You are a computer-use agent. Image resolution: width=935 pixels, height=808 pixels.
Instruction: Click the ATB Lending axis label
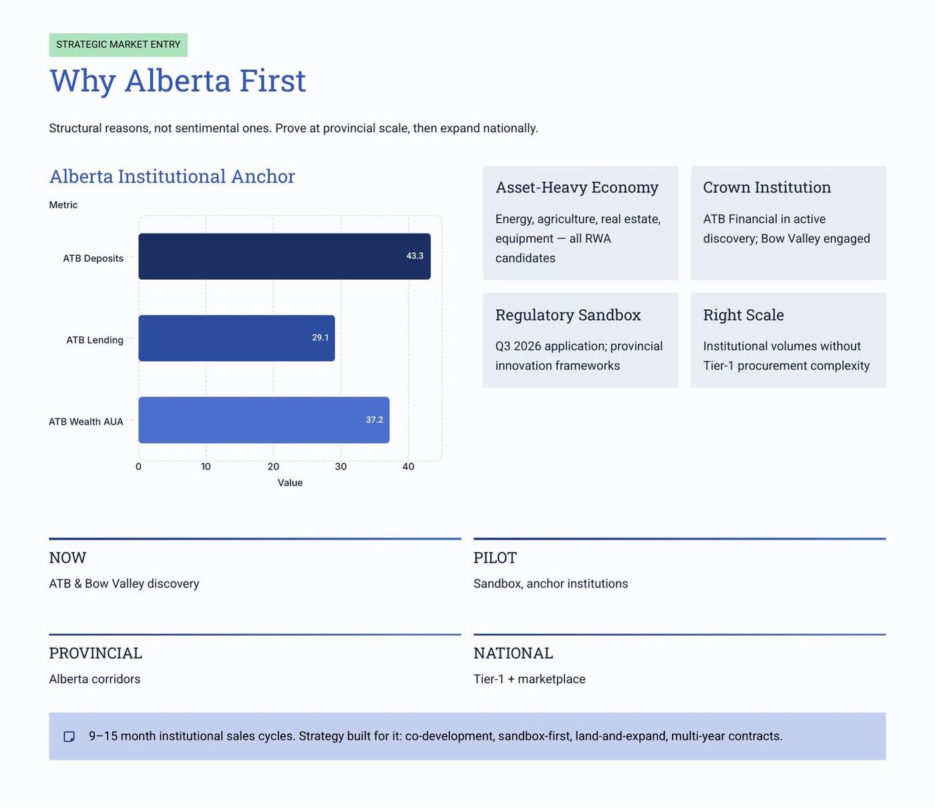point(95,340)
